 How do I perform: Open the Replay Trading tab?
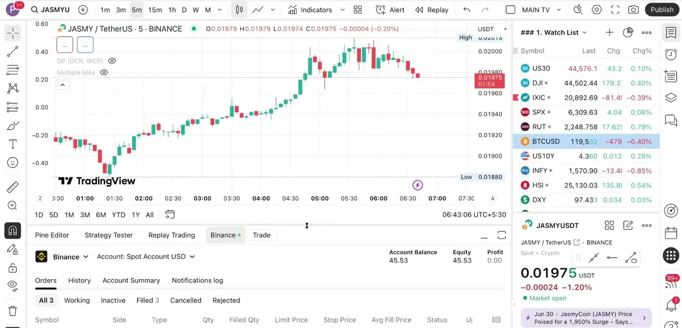pyautogui.click(x=172, y=235)
